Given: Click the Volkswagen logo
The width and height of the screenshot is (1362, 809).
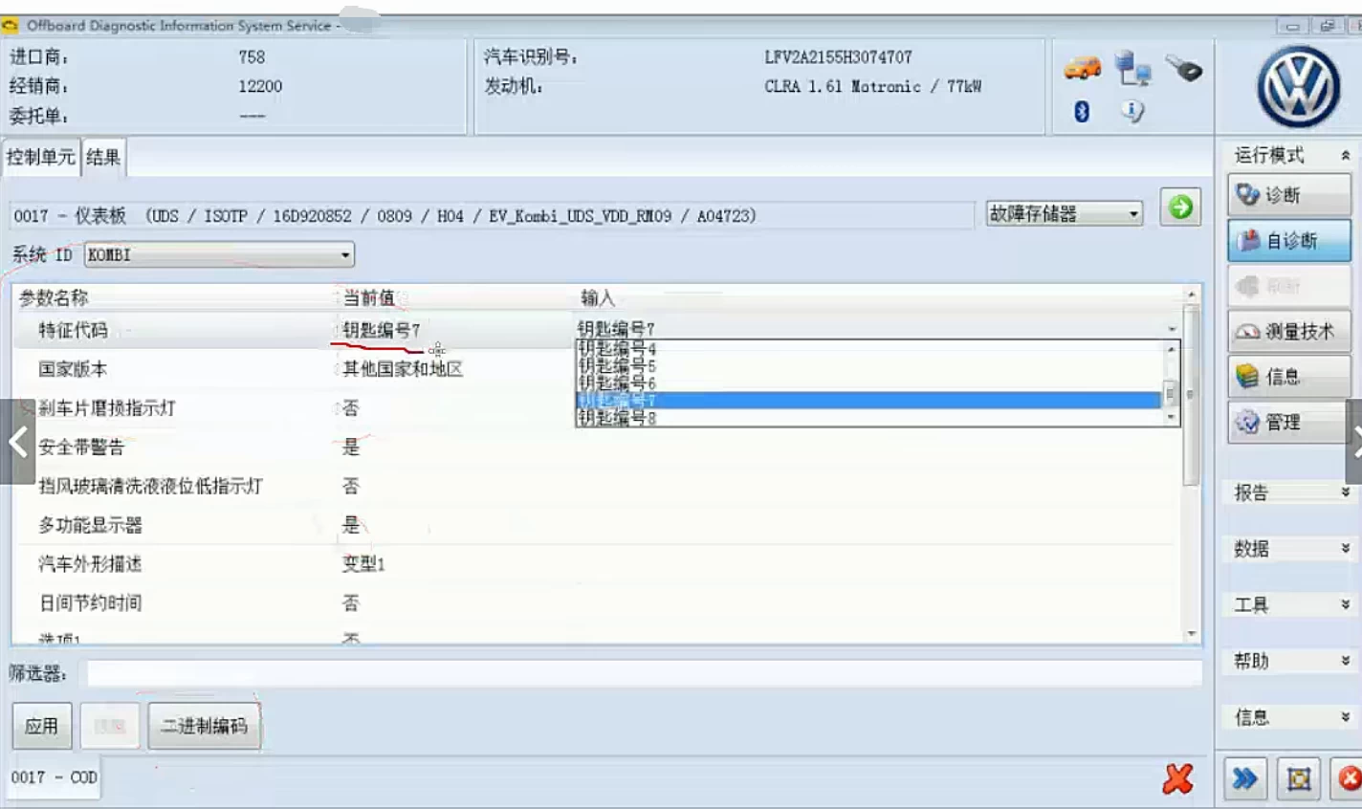Looking at the screenshot, I should pyautogui.click(x=1298, y=87).
